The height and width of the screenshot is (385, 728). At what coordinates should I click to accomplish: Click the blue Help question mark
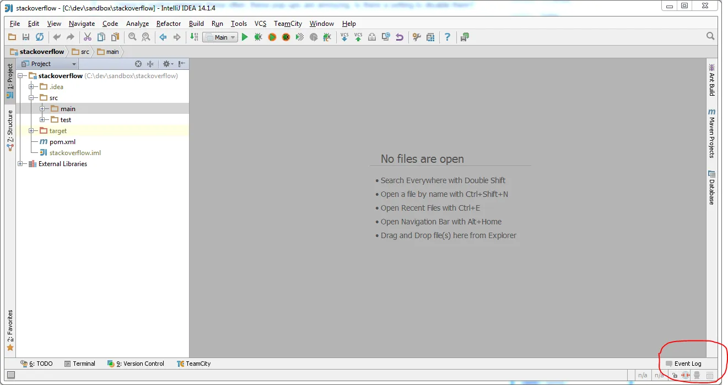(x=447, y=37)
